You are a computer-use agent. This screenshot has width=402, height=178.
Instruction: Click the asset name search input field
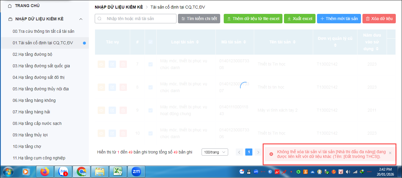pos(139,19)
